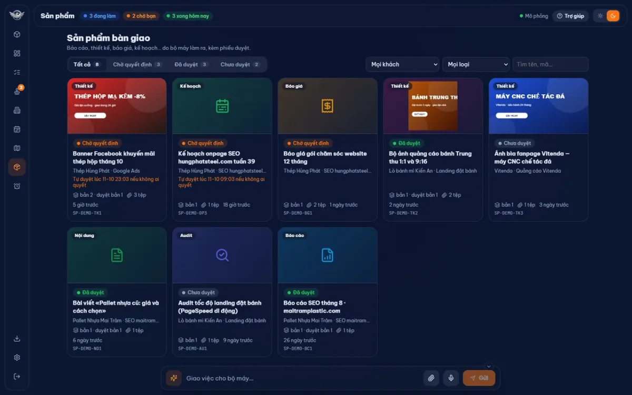Click the winged logo at the sidebar top

(17, 15)
